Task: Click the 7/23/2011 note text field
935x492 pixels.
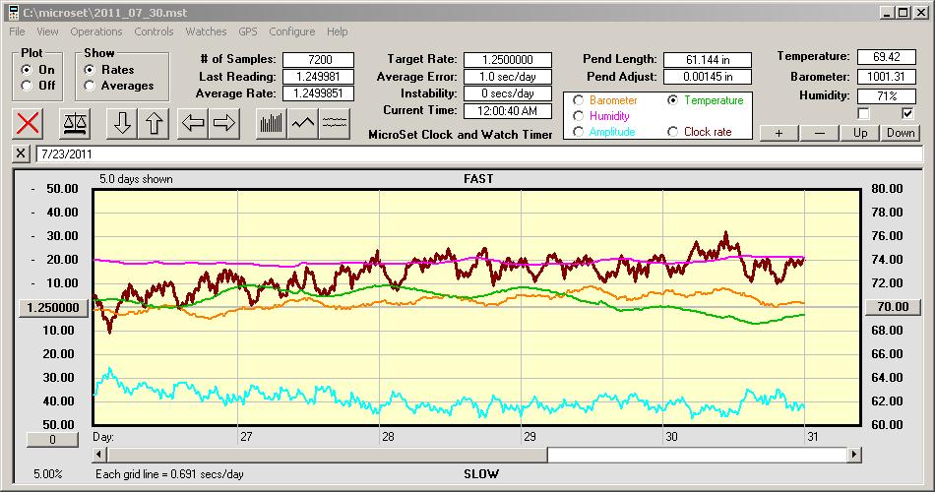Action: [x=479, y=154]
